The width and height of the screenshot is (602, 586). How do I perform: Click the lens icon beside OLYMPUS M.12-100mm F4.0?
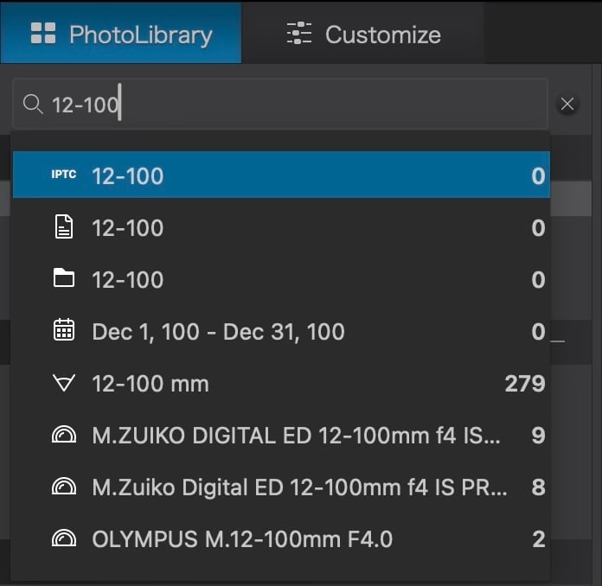pos(63,539)
